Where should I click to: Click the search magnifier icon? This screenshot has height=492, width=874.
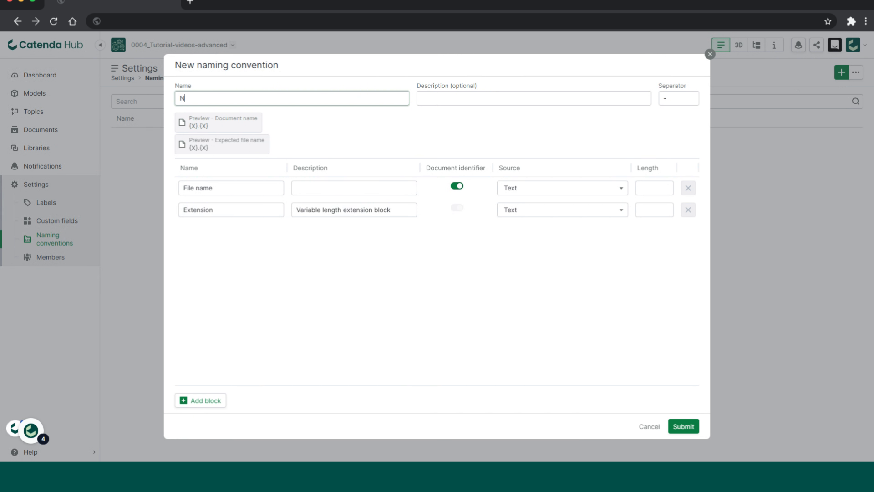point(856,102)
